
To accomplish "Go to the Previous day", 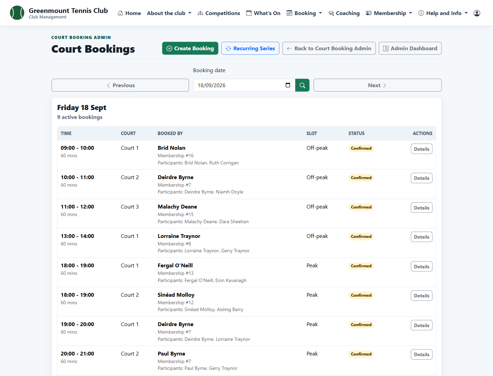I will pos(120,85).
